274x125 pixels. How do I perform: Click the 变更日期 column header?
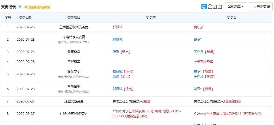pos(26,18)
